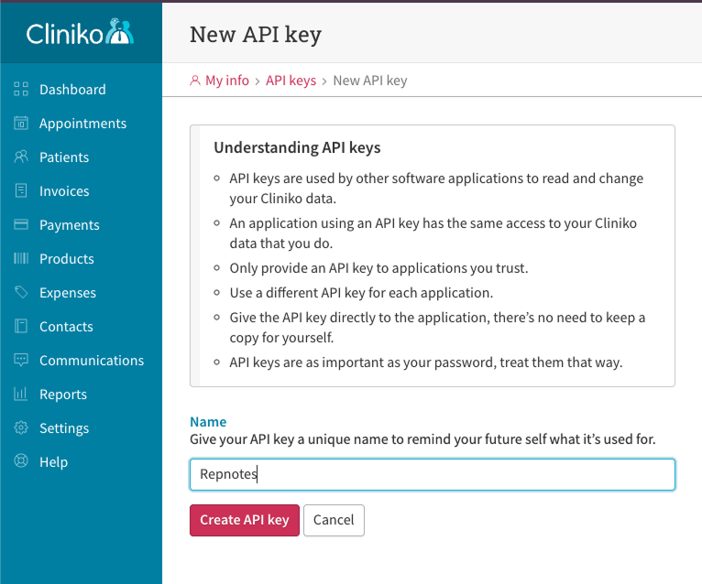
Task: Click the Invoices document icon
Action: [21, 190]
